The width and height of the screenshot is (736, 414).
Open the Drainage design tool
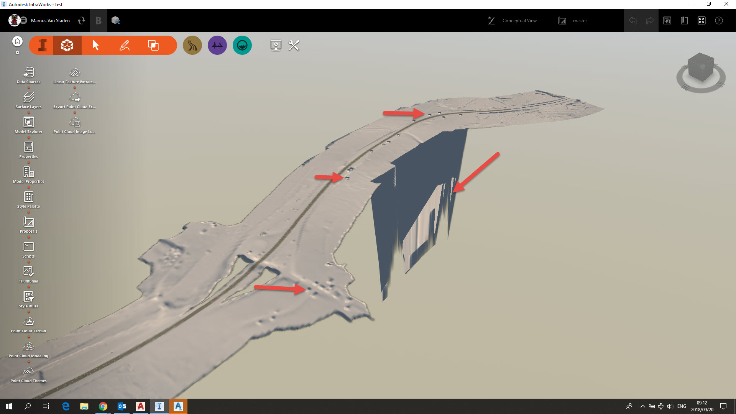pyautogui.click(x=242, y=45)
